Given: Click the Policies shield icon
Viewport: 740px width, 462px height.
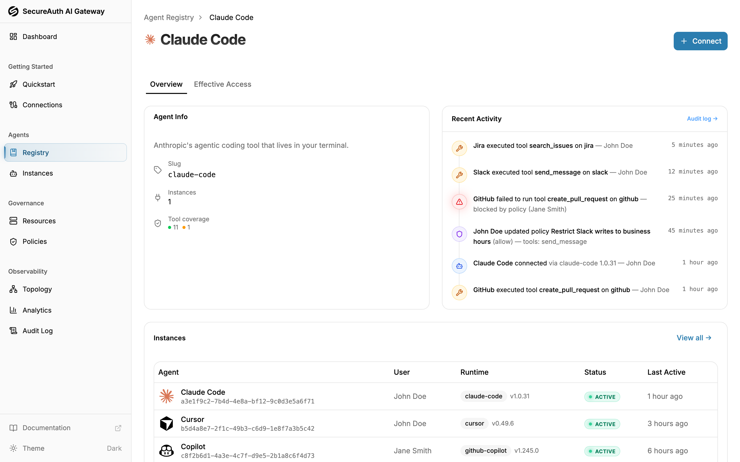Looking at the screenshot, I should [x=13, y=241].
